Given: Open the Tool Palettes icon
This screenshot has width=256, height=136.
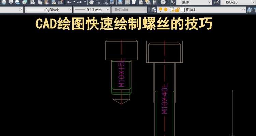Looking at the screenshot, I should [134, 2].
